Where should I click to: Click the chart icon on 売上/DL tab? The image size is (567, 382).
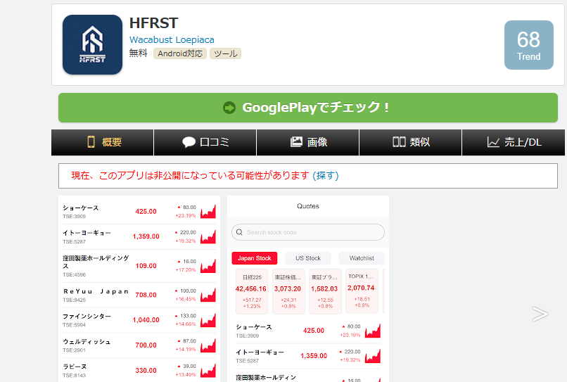493,142
